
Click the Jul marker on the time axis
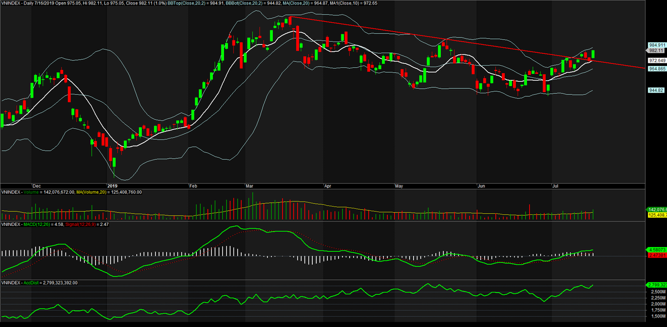[555, 185]
